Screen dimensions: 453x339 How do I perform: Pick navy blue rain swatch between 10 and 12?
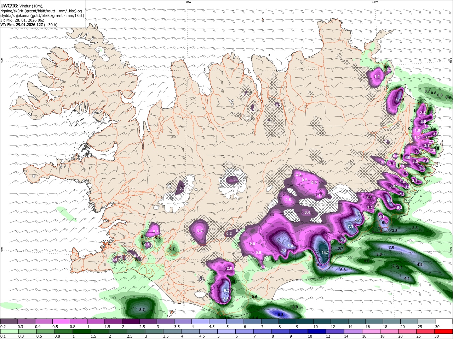pos(317,331)
